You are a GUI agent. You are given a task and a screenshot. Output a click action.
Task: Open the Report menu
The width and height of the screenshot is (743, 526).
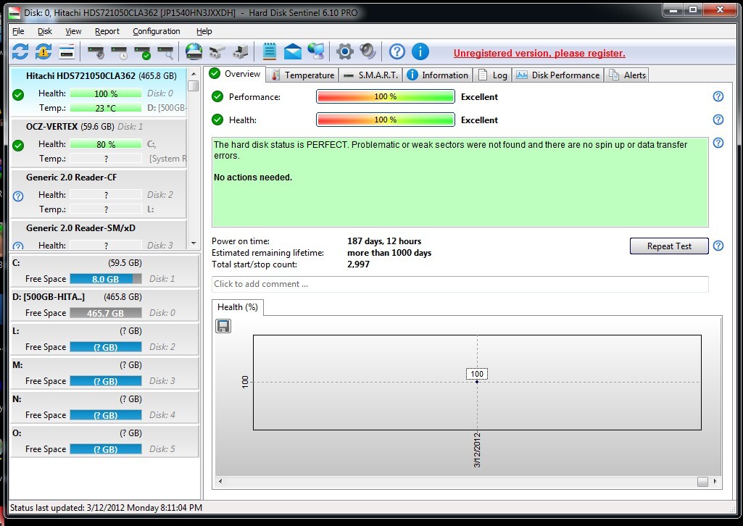(107, 31)
